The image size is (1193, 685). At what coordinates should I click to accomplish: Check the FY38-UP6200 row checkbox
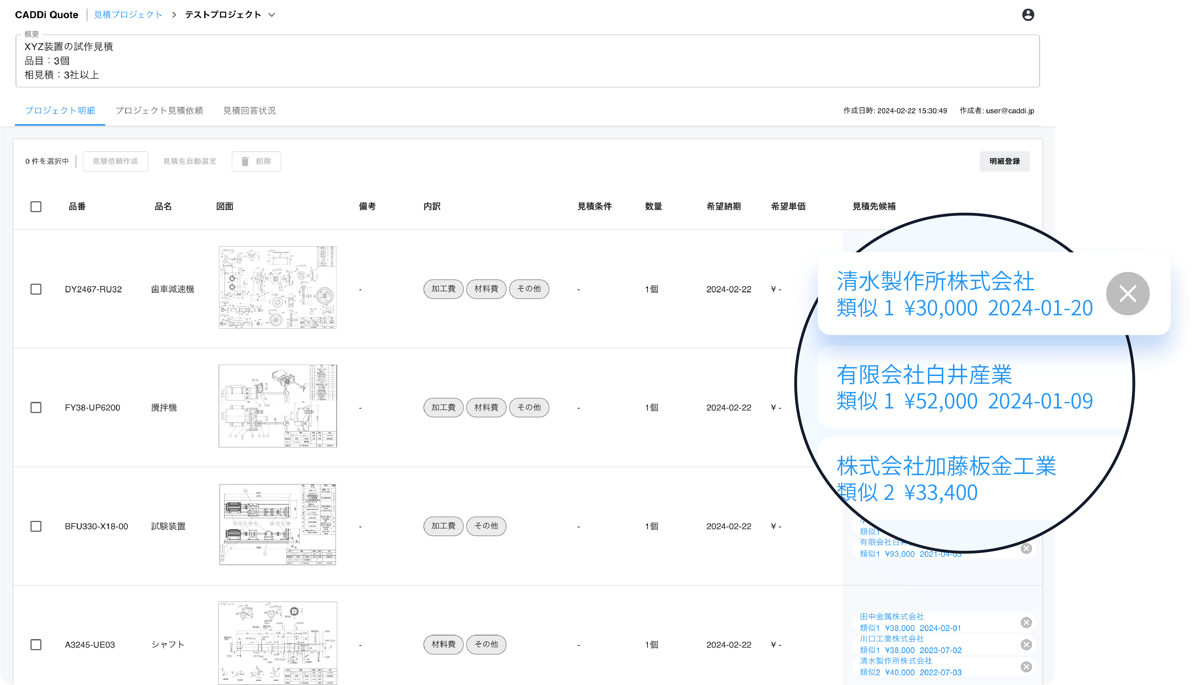click(36, 407)
